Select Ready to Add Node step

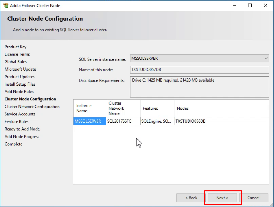tap(22, 129)
